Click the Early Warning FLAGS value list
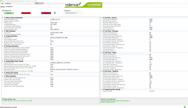 coord(64,70)
